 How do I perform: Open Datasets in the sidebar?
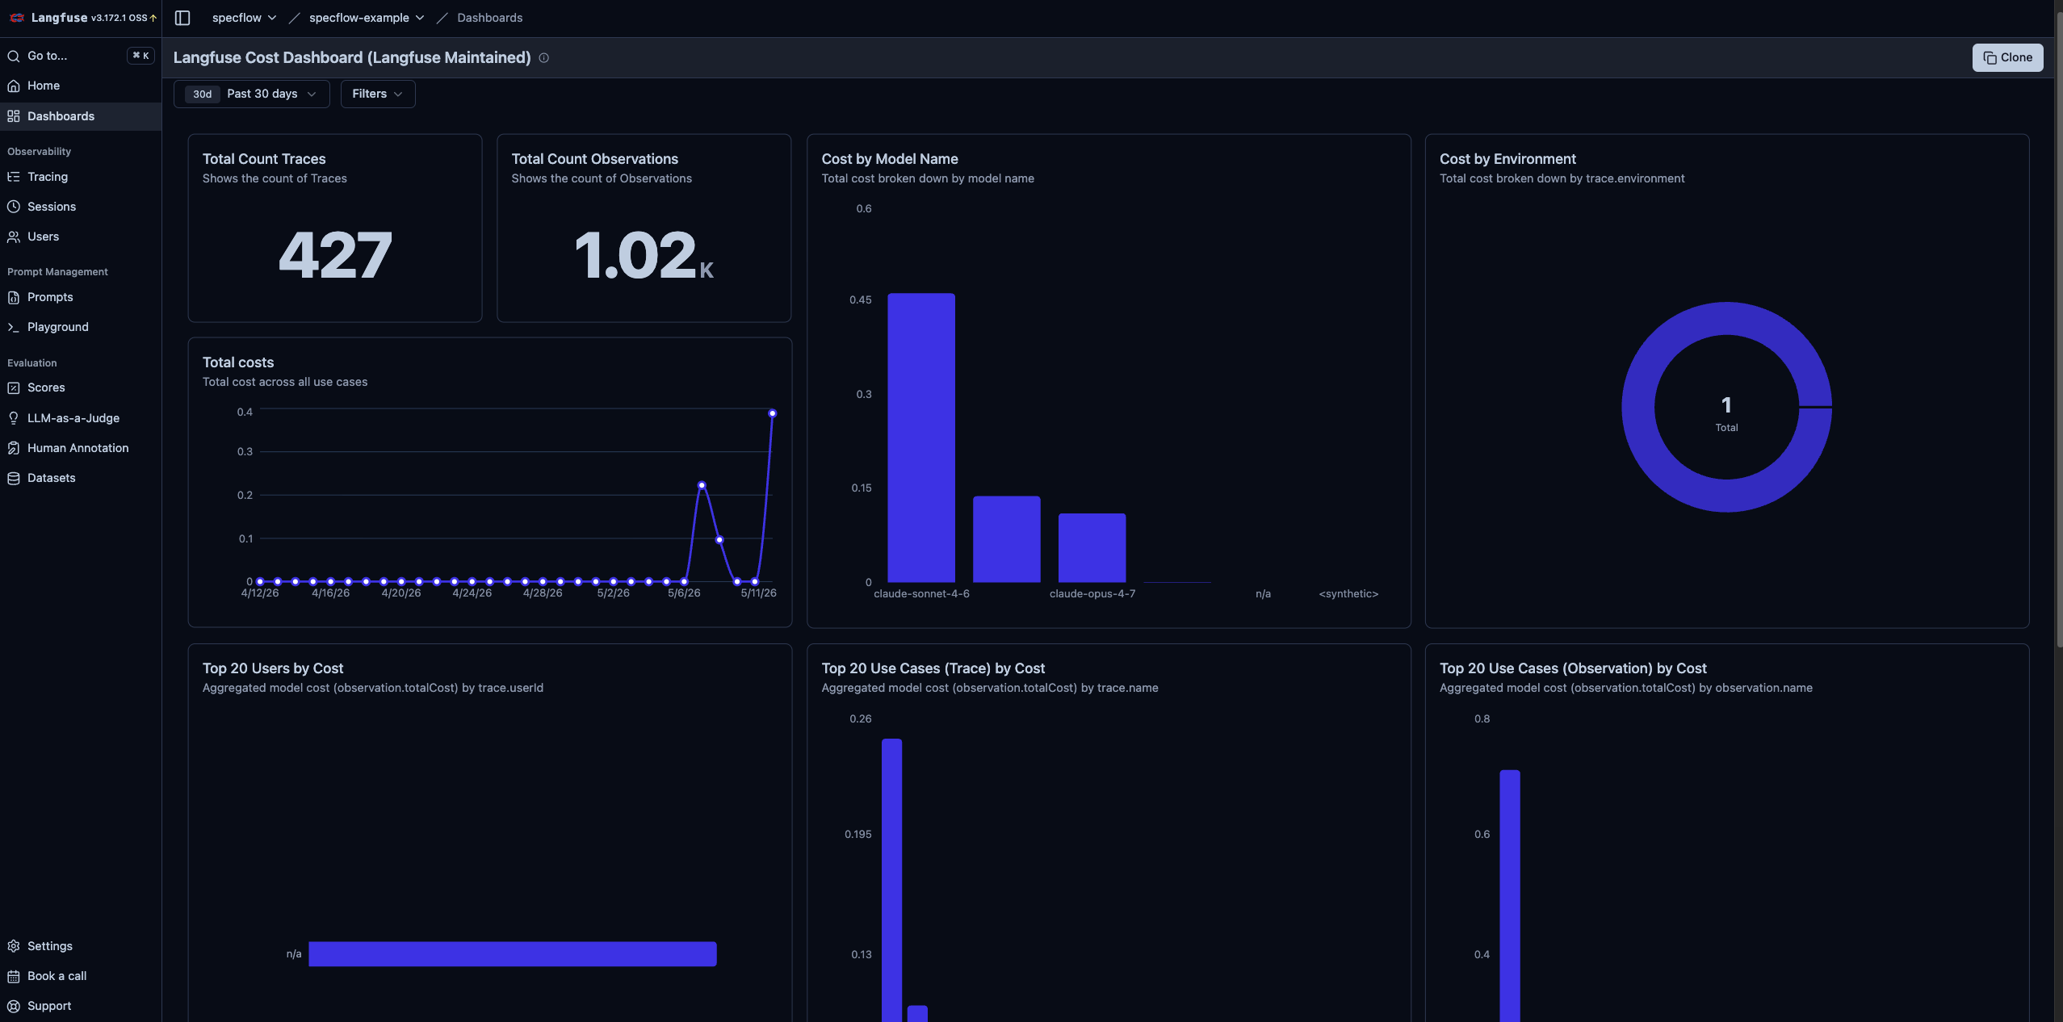coord(81,478)
